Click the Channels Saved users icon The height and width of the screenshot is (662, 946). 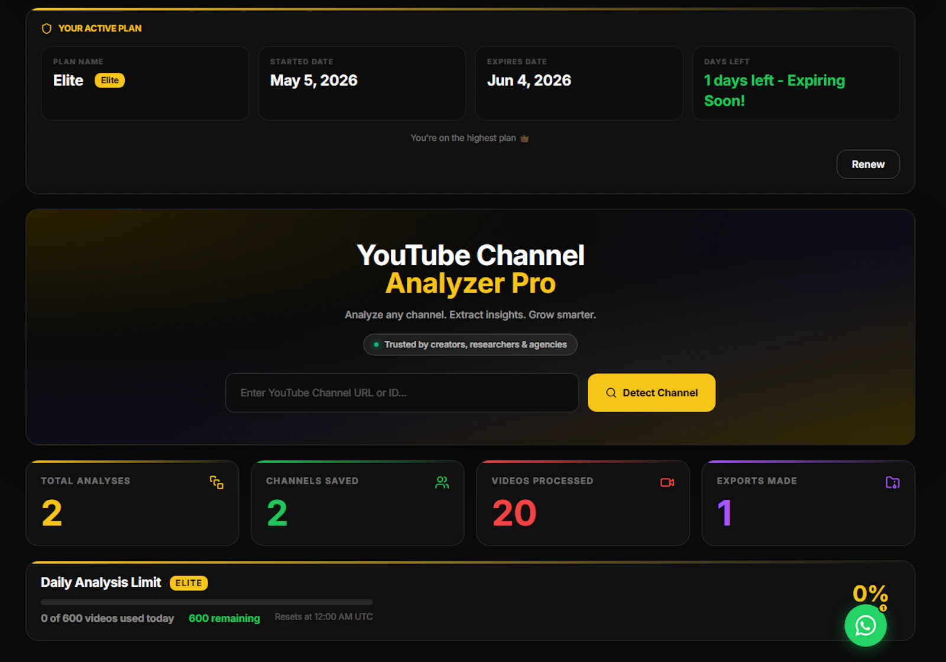tap(442, 483)
